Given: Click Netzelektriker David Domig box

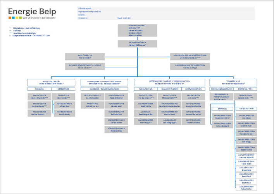Looking at the screenshot, I should [x=64, y=113].
